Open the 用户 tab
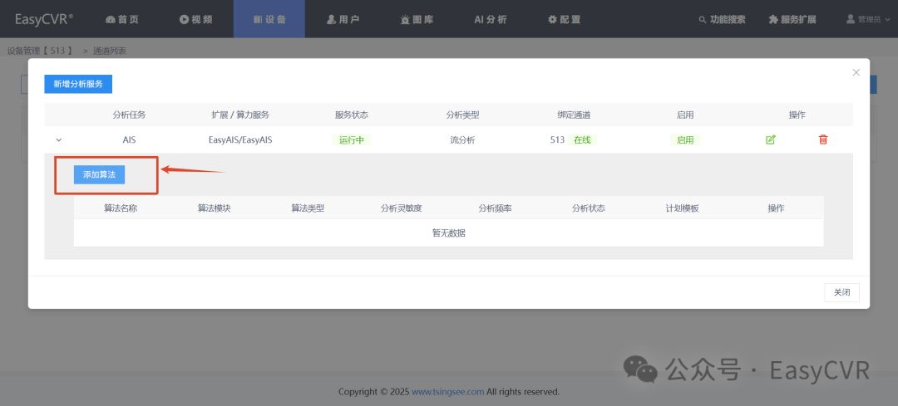This screenshot has height=406, width=898. click(343, 19)
